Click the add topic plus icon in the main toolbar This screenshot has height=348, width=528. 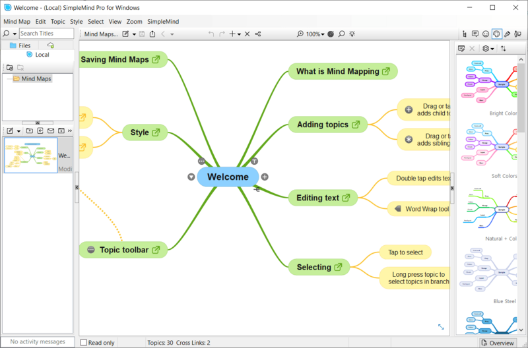[x=232, y=34]
